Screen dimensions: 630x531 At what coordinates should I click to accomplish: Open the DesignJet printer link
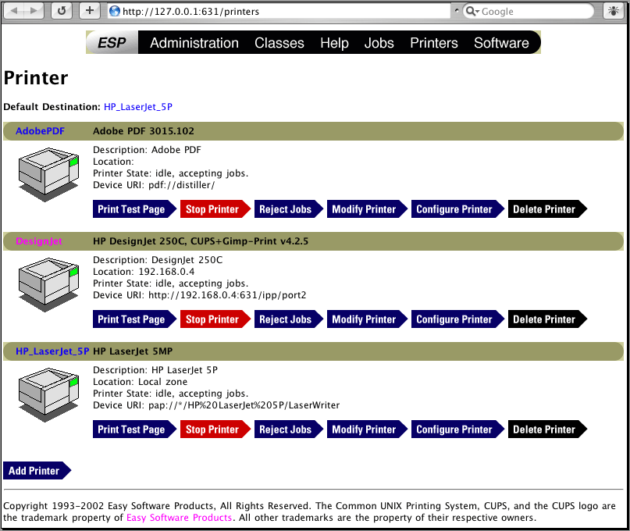39,241
